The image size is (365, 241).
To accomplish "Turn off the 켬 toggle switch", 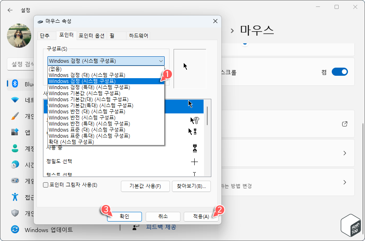I will (339, 72).
